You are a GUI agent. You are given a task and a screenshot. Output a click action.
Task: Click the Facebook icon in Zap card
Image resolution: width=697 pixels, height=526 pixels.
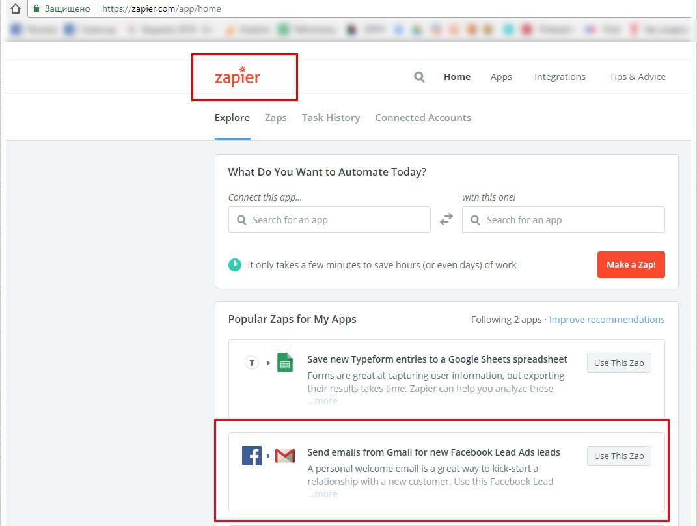[x=252, y=456]
